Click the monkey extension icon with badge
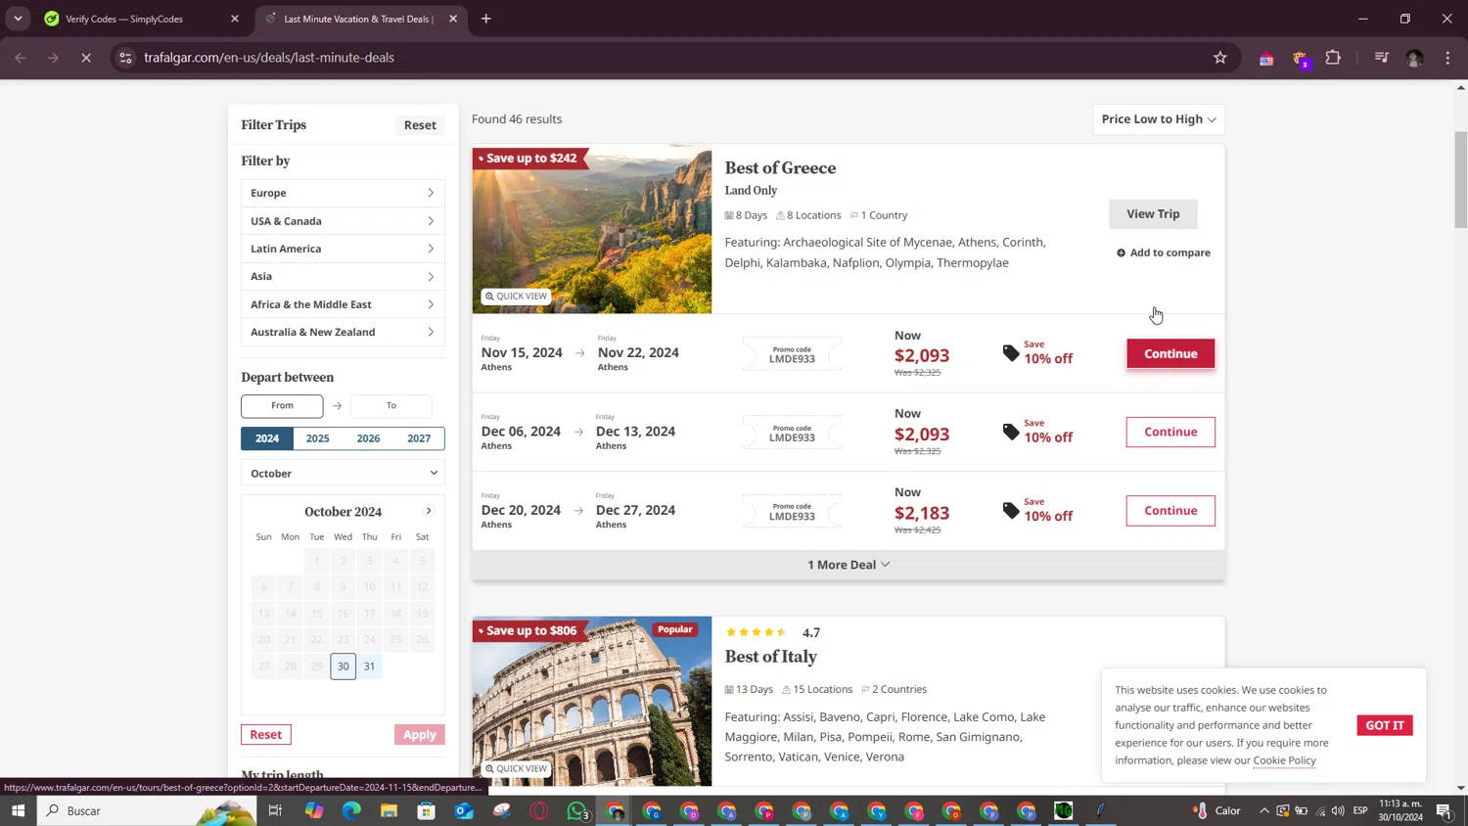The image size is (1468, 826). tap(1301, 59)
